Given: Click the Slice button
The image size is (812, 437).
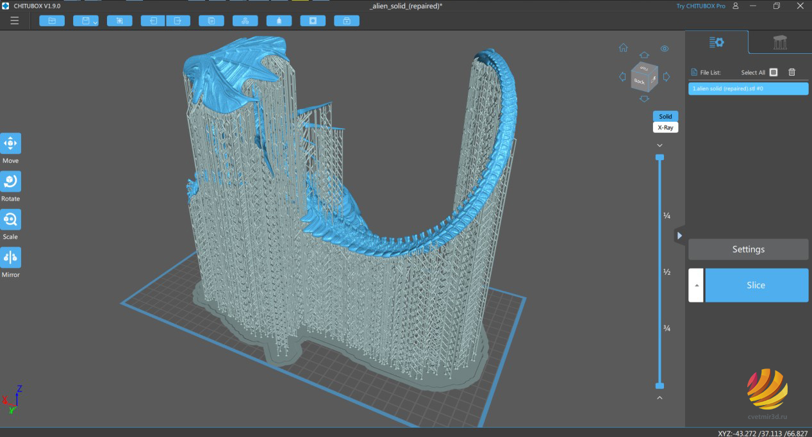Looking at the screenshot, I should [x=756, y=285].
